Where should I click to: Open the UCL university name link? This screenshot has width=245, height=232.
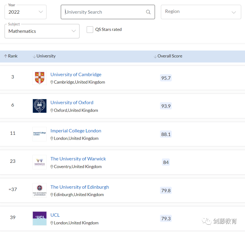point(55,215)
